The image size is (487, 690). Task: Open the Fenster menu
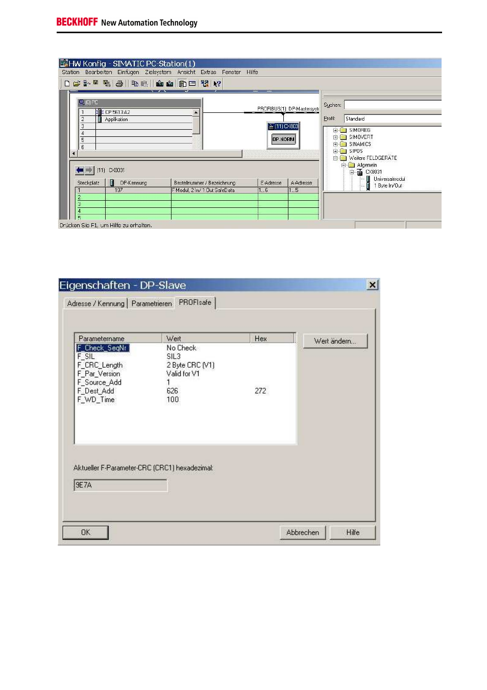[231, 72]
